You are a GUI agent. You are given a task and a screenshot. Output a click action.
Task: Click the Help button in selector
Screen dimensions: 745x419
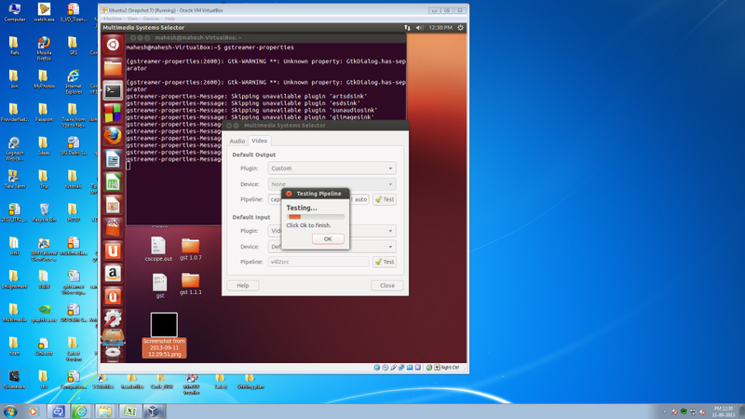click(243, 286)
